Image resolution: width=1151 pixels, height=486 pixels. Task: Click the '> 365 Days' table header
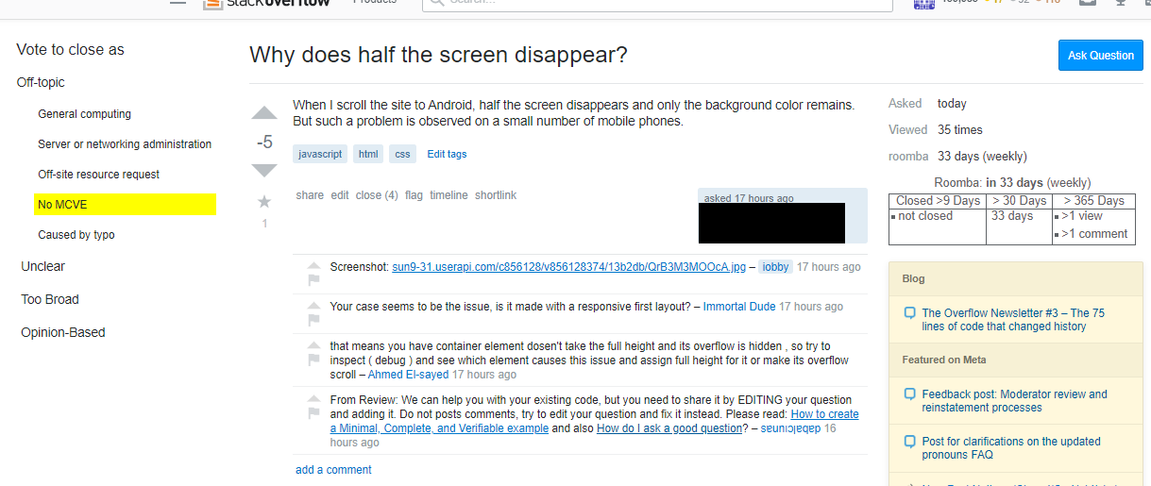click(x=1093, y=200)
